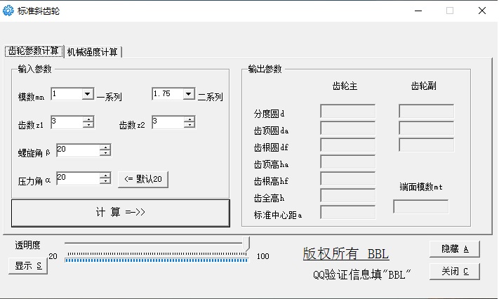499x299 pixels.
Task: Click the 隐藏 A button
Action: [x=455, y=249]
